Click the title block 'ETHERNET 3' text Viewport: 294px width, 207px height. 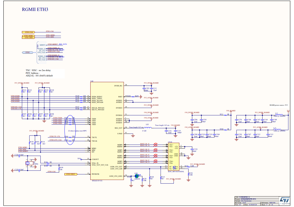pyautogui.click(x=244, y=197)
